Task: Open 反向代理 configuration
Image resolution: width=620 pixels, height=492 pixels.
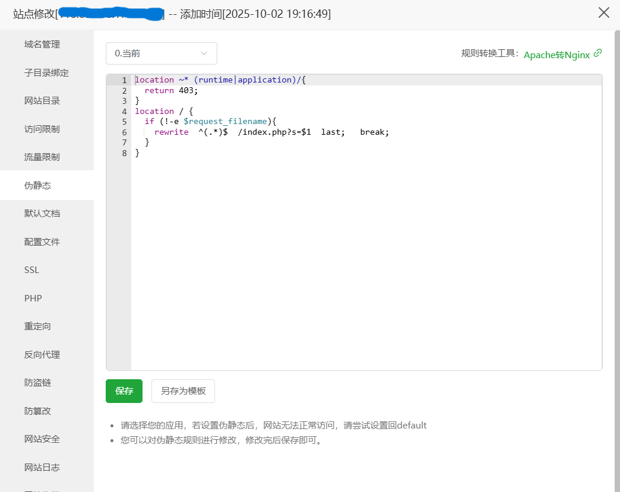Action: pos(42,354)
